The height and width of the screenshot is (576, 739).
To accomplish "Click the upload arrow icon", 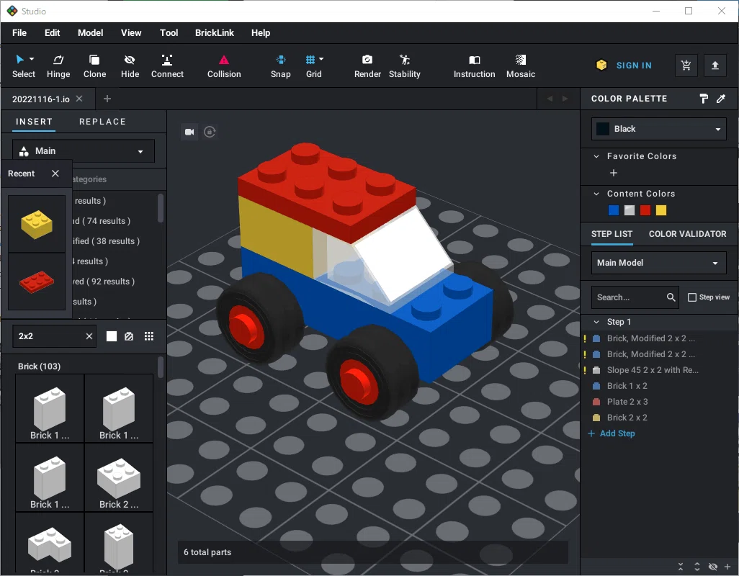I will click(715, 66).
